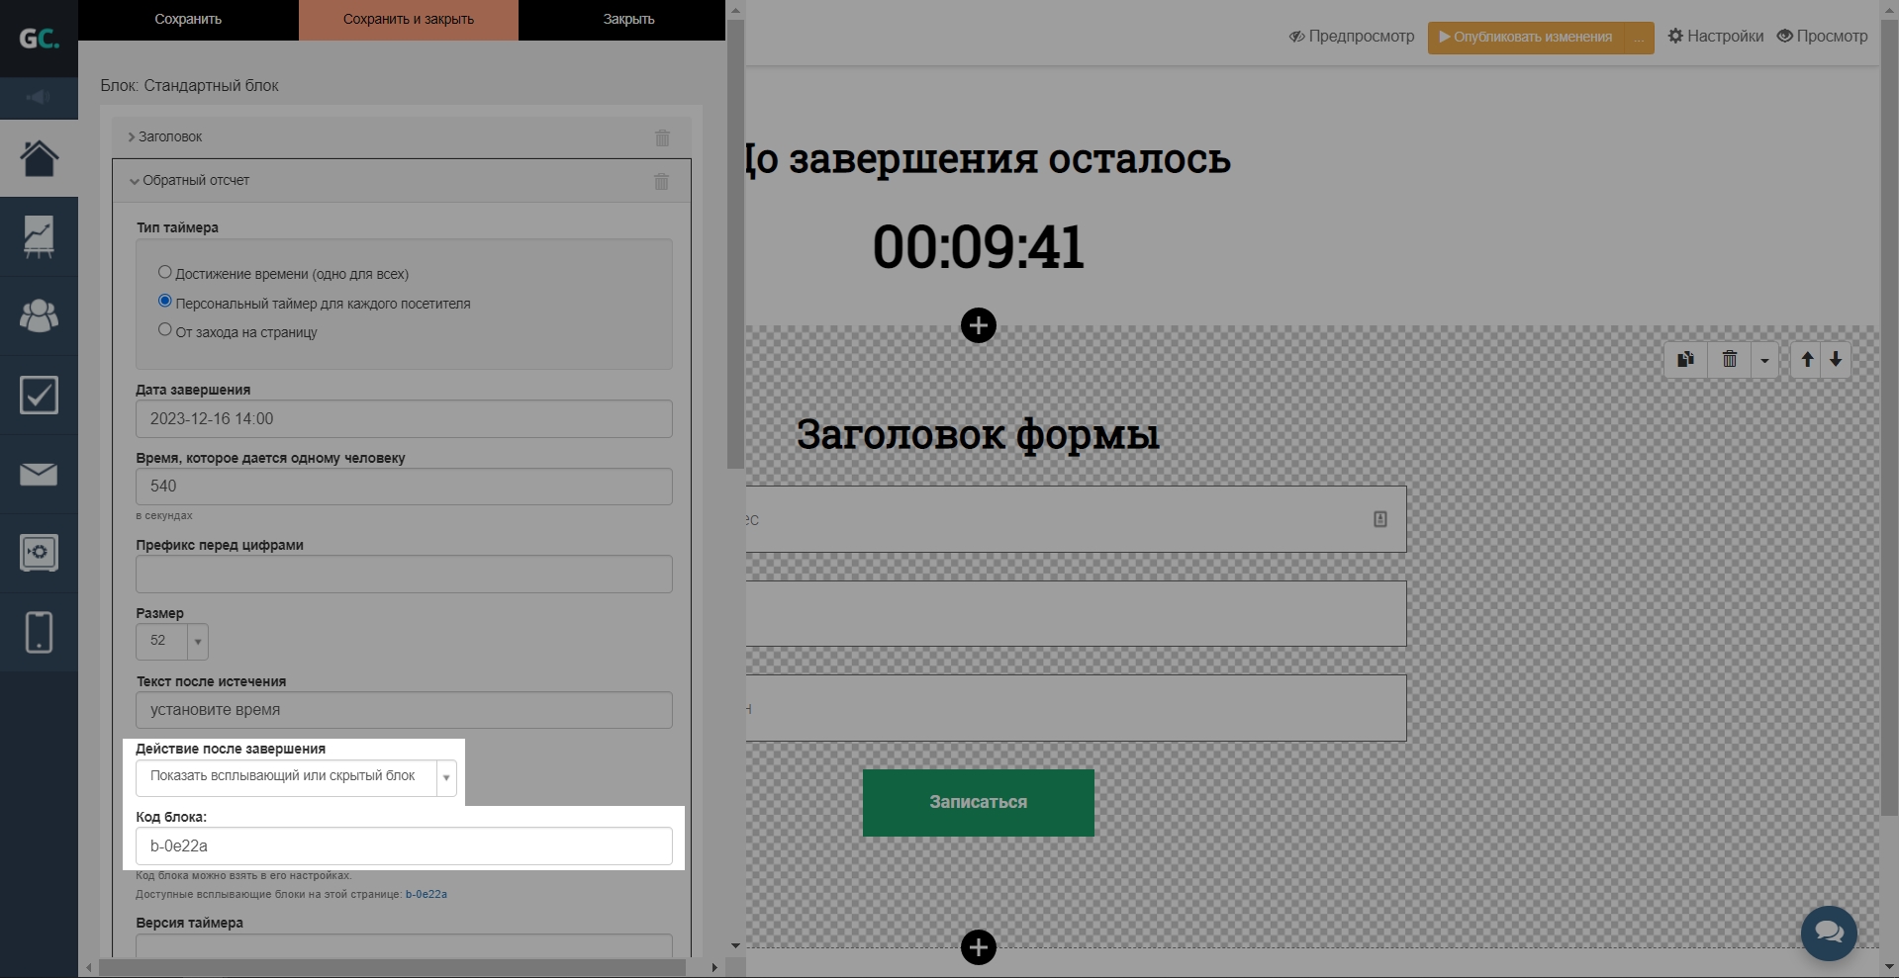Select От захода на страницу timer type
This screenshot has width=1899, height=978.
[165, 329]
